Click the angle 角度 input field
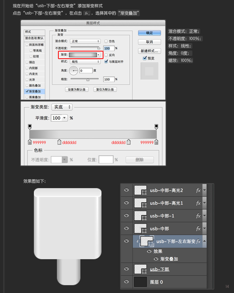The image size is (234, 293). click(x=86, y=71)
